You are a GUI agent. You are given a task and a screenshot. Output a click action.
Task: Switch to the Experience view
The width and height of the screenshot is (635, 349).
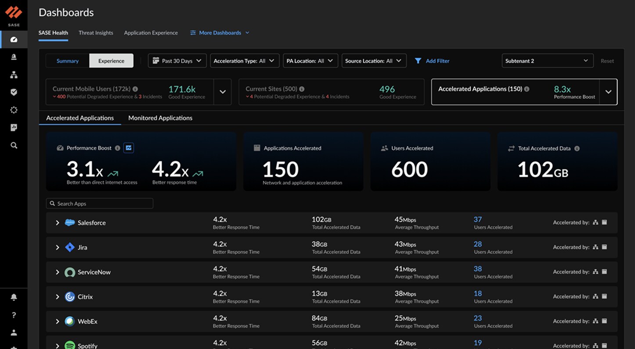click(111, 61)
